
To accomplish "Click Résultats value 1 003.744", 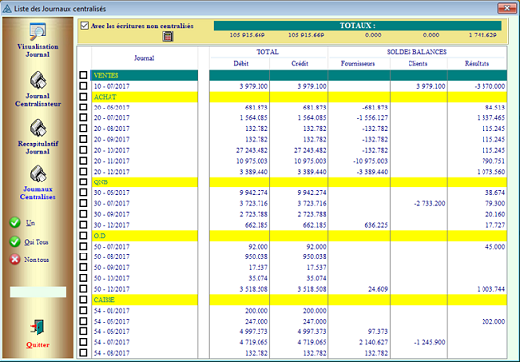I will click(491, 289).
